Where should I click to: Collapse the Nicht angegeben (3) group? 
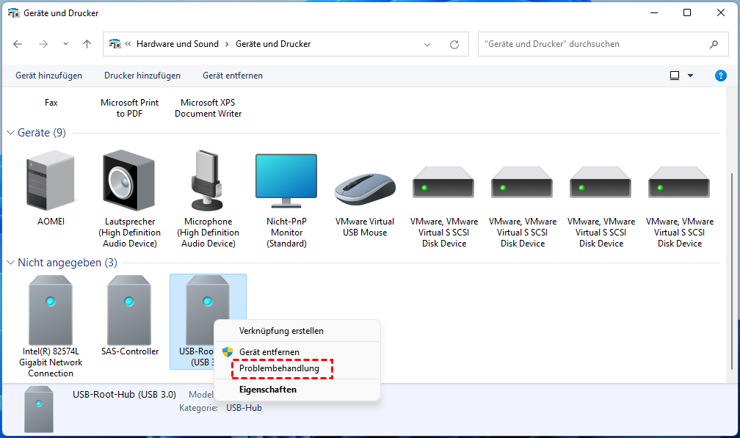coord(10,263)
